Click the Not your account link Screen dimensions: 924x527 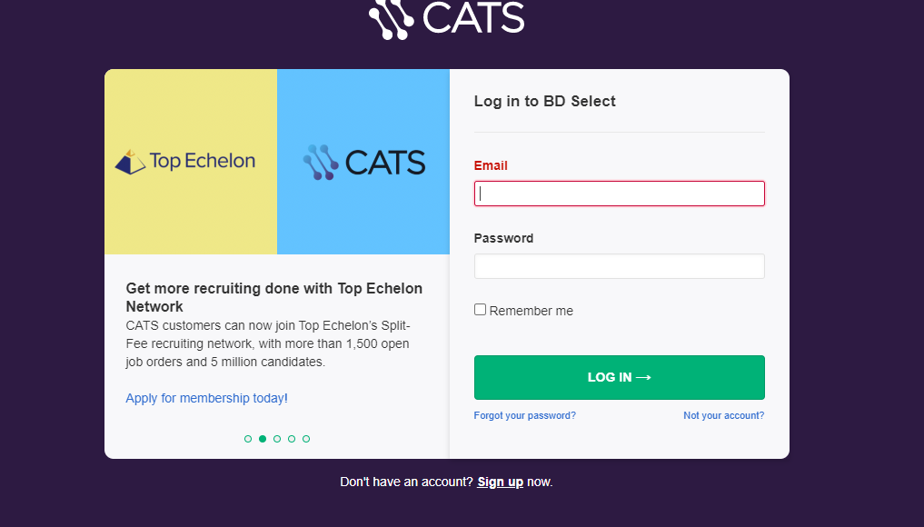[x=723, y=415]
